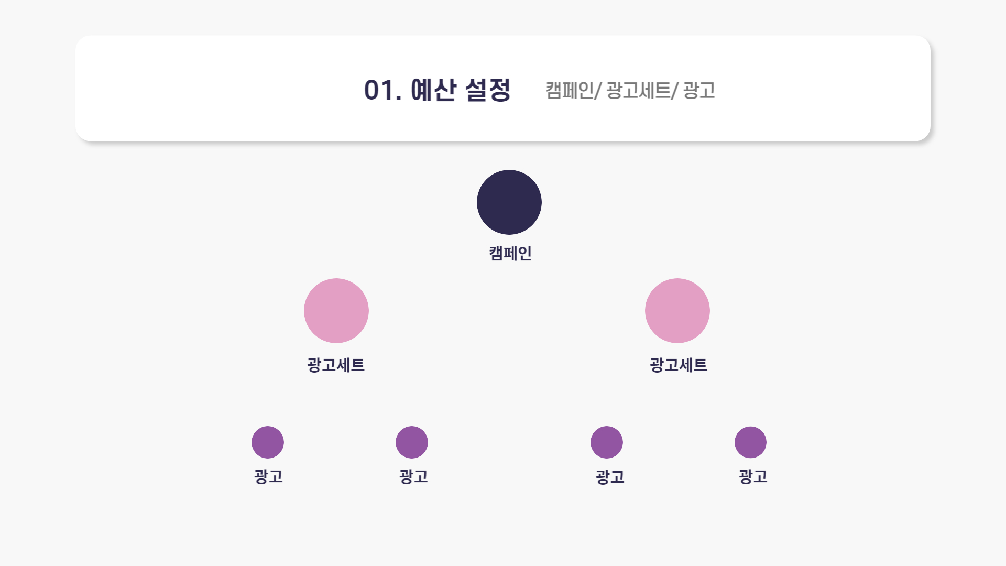
Task: Select the right 광고세트 text label
Action: click(679, 365)
